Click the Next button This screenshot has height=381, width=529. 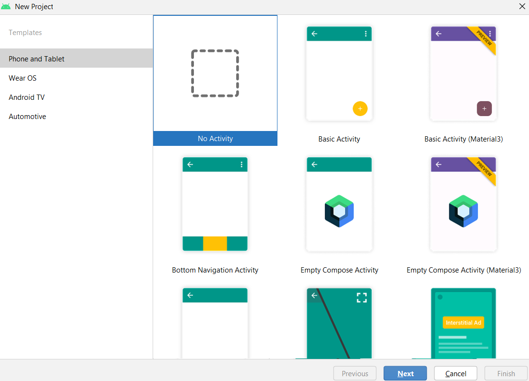(x=405, y=373)
